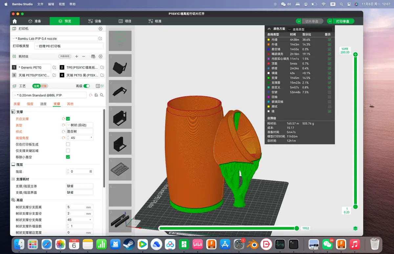This screenshot has height=254, width=394.
Task: Toggle the 高级 advanced mode switch
Action: (x=87, y=86)
